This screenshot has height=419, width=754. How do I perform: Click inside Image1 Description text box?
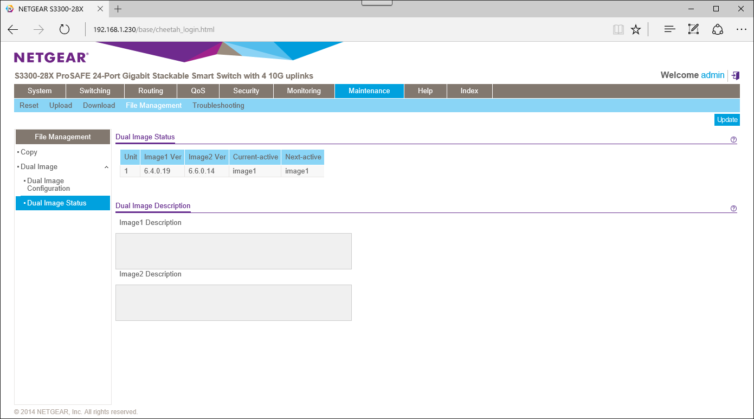tap(234, 252)
